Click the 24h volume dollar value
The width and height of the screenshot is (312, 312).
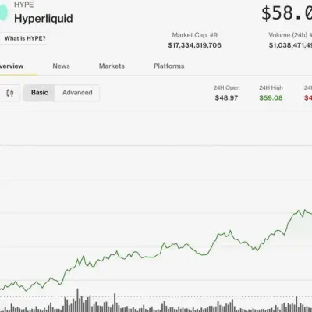(290, 45)
